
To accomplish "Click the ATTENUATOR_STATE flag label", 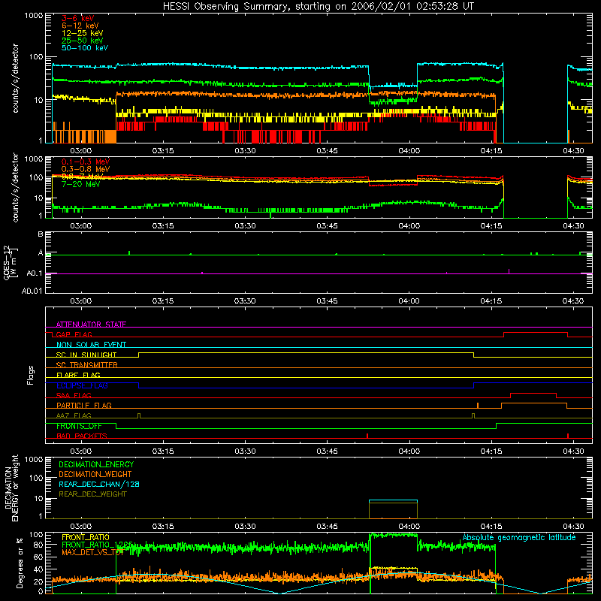I will click(x=91, y=325).
